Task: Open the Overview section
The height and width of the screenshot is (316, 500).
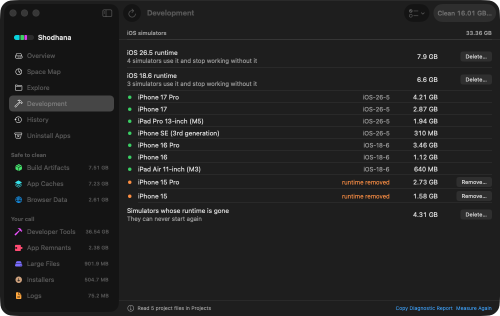Action: coord(61,56)
